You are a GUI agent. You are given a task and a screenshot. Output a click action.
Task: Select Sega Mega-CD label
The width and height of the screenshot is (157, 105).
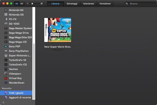tap(18, 42)
